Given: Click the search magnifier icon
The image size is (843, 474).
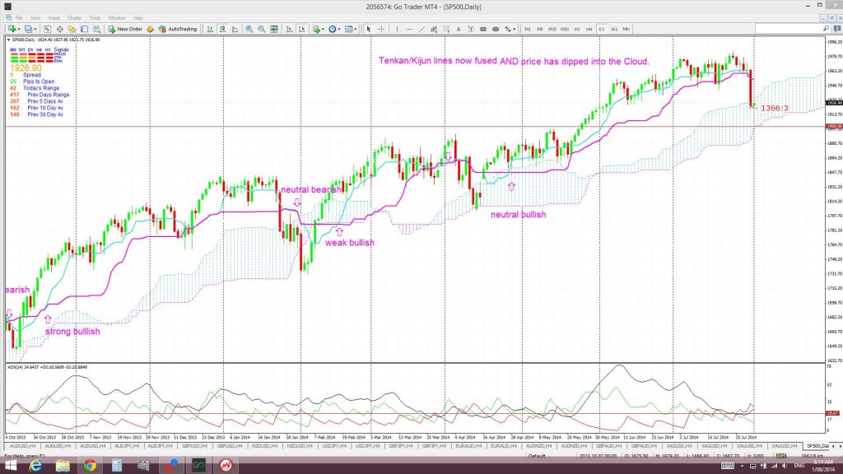Looking at the screenshot, I should click(x=827, y=29).
